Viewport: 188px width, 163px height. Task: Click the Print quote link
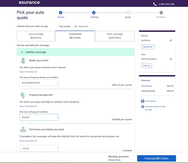[150, 101]
